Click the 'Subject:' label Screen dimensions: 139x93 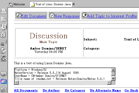90,39
